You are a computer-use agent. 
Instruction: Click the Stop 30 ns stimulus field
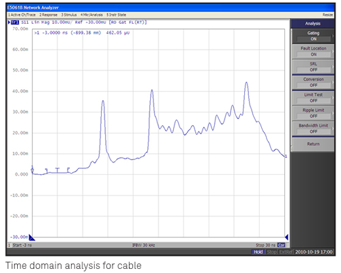265,245
